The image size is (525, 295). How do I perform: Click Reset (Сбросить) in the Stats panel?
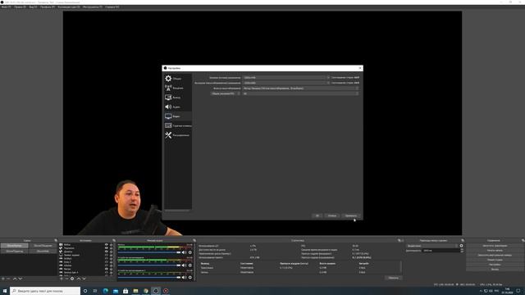pos(393,278)
